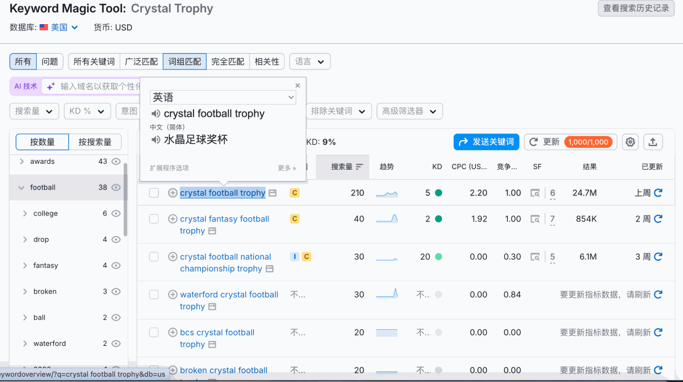
Task: Toggle eye icon for fantasy group
Action: click(116, 265)
